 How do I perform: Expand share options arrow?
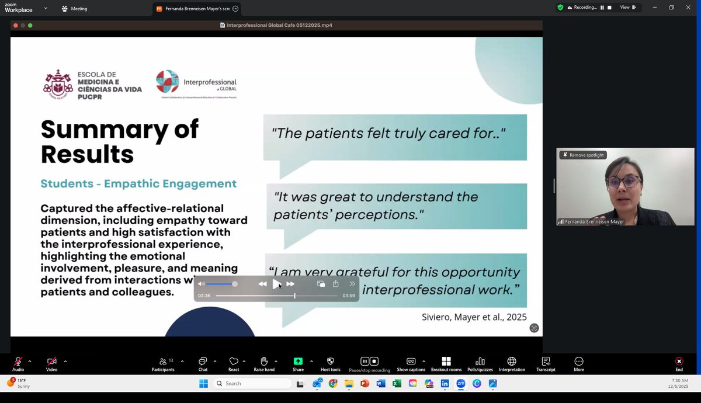click(x=311, y=361)
